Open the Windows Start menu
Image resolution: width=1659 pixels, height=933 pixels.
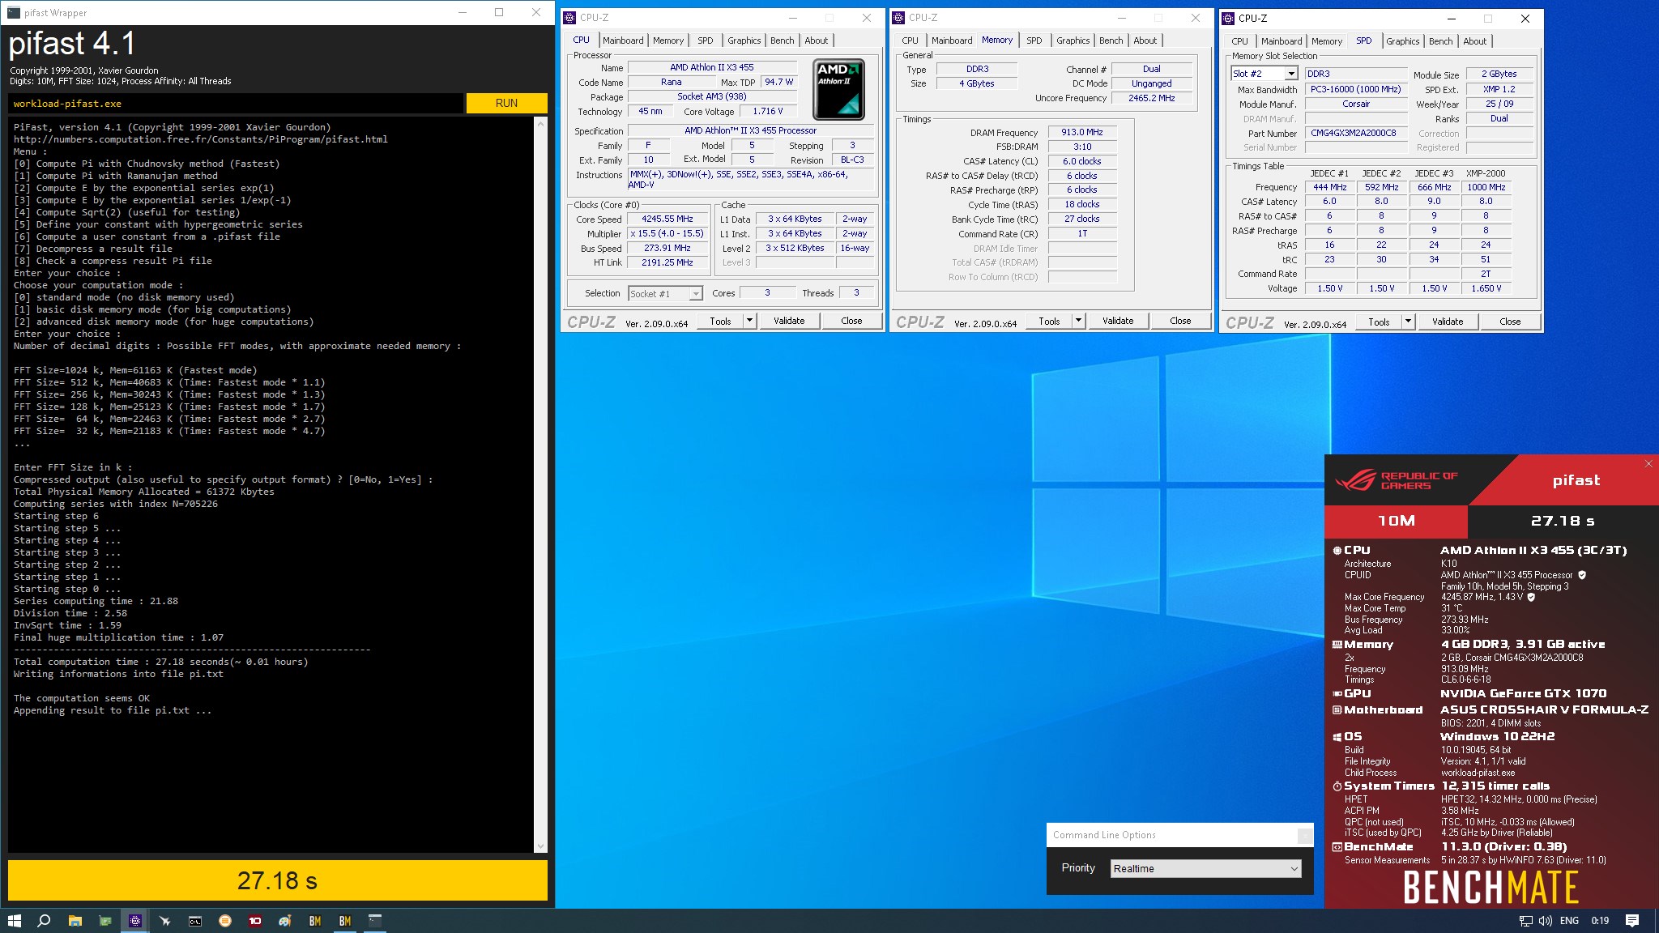pos(14,921)
